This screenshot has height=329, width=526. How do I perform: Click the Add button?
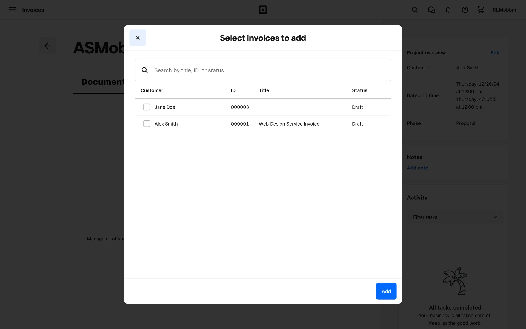pyautogui.click(x=386, y=291)
